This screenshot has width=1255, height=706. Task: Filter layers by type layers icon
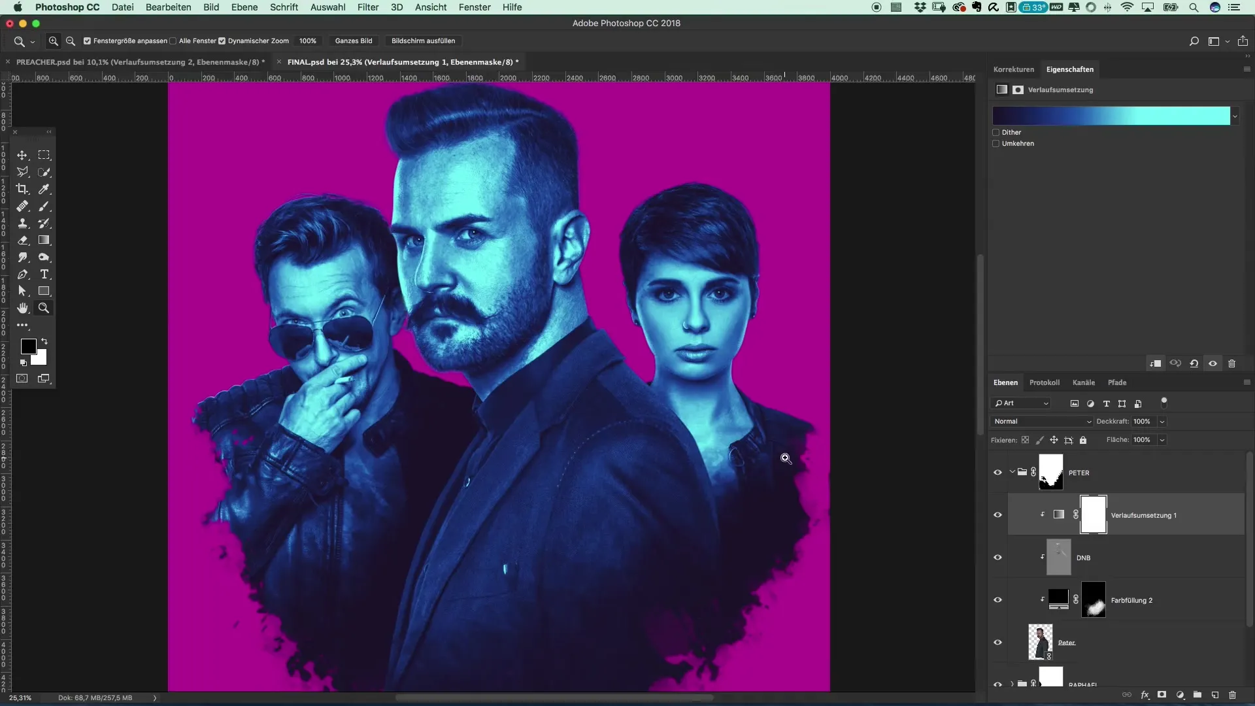click(x=1106, y=403)
